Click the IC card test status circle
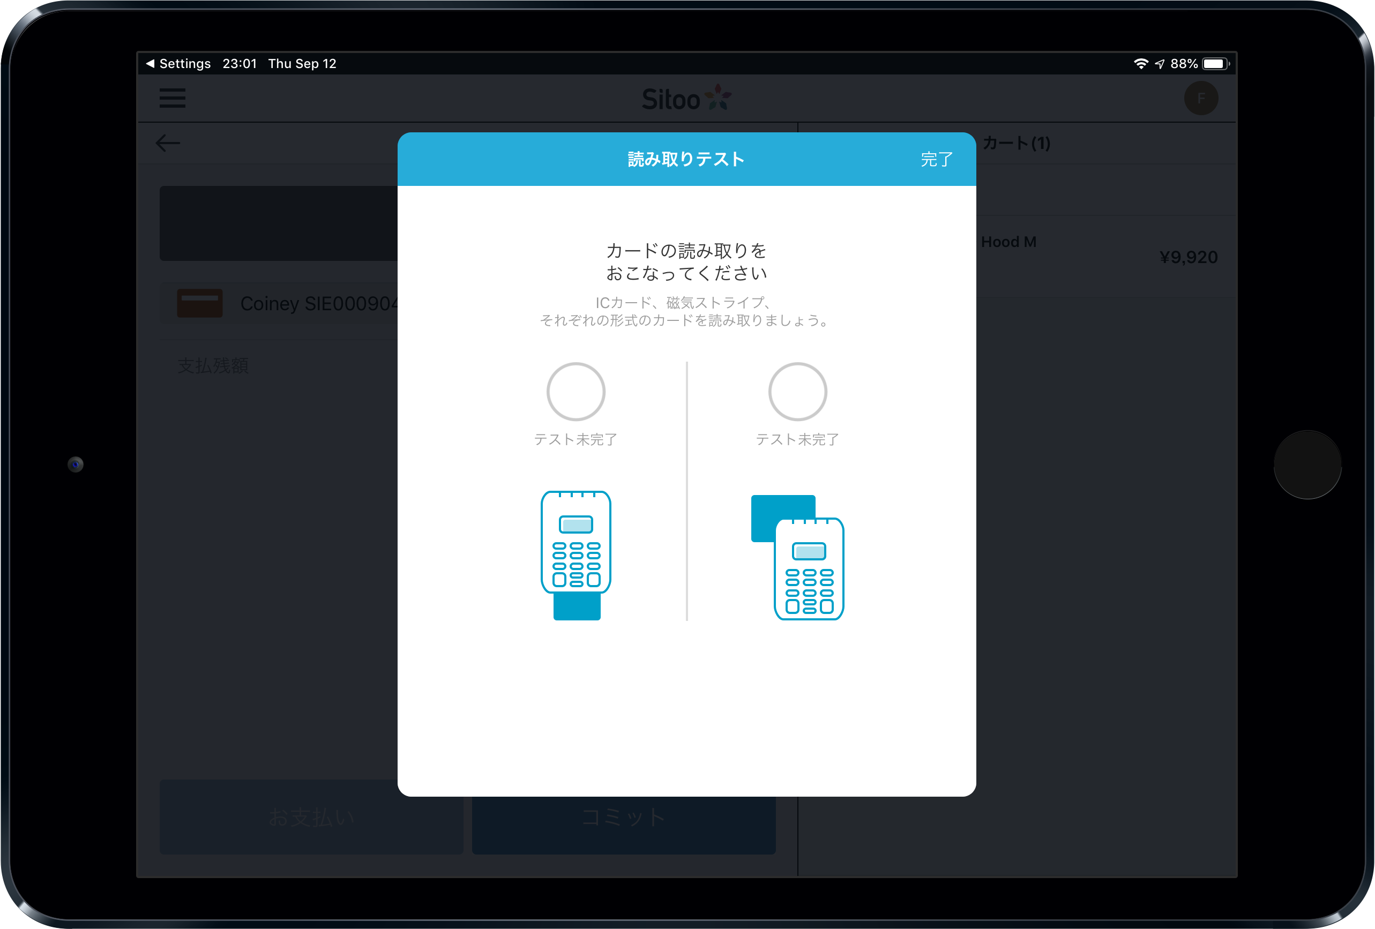Viewport: 1375px width, 929px height. pos(576,392)
